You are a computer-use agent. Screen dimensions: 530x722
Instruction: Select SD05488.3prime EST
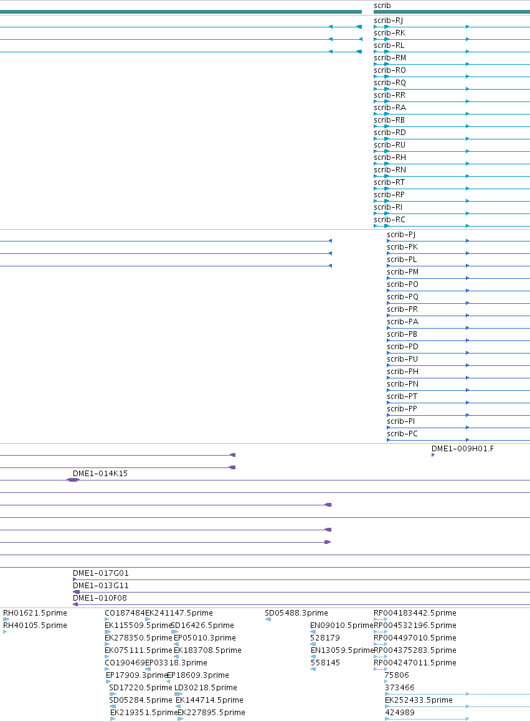(x=296, y=613)
